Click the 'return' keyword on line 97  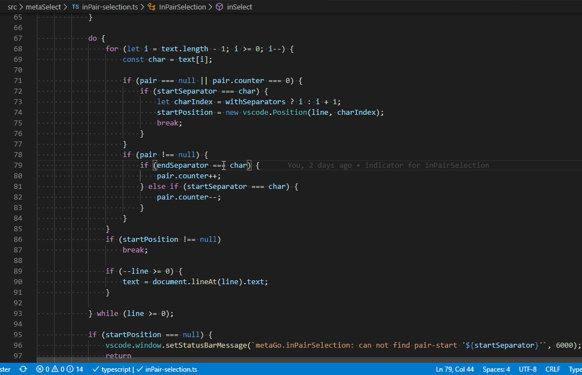click(118, 355)
